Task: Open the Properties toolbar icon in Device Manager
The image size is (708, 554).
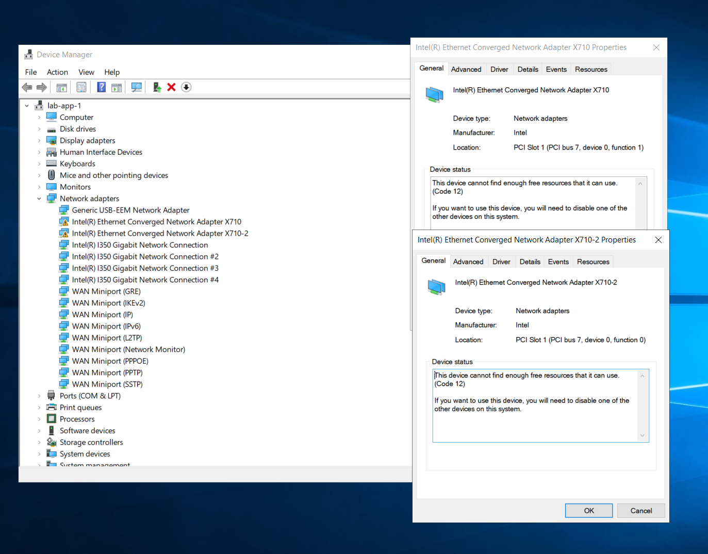Action: (x=81, y=87)
